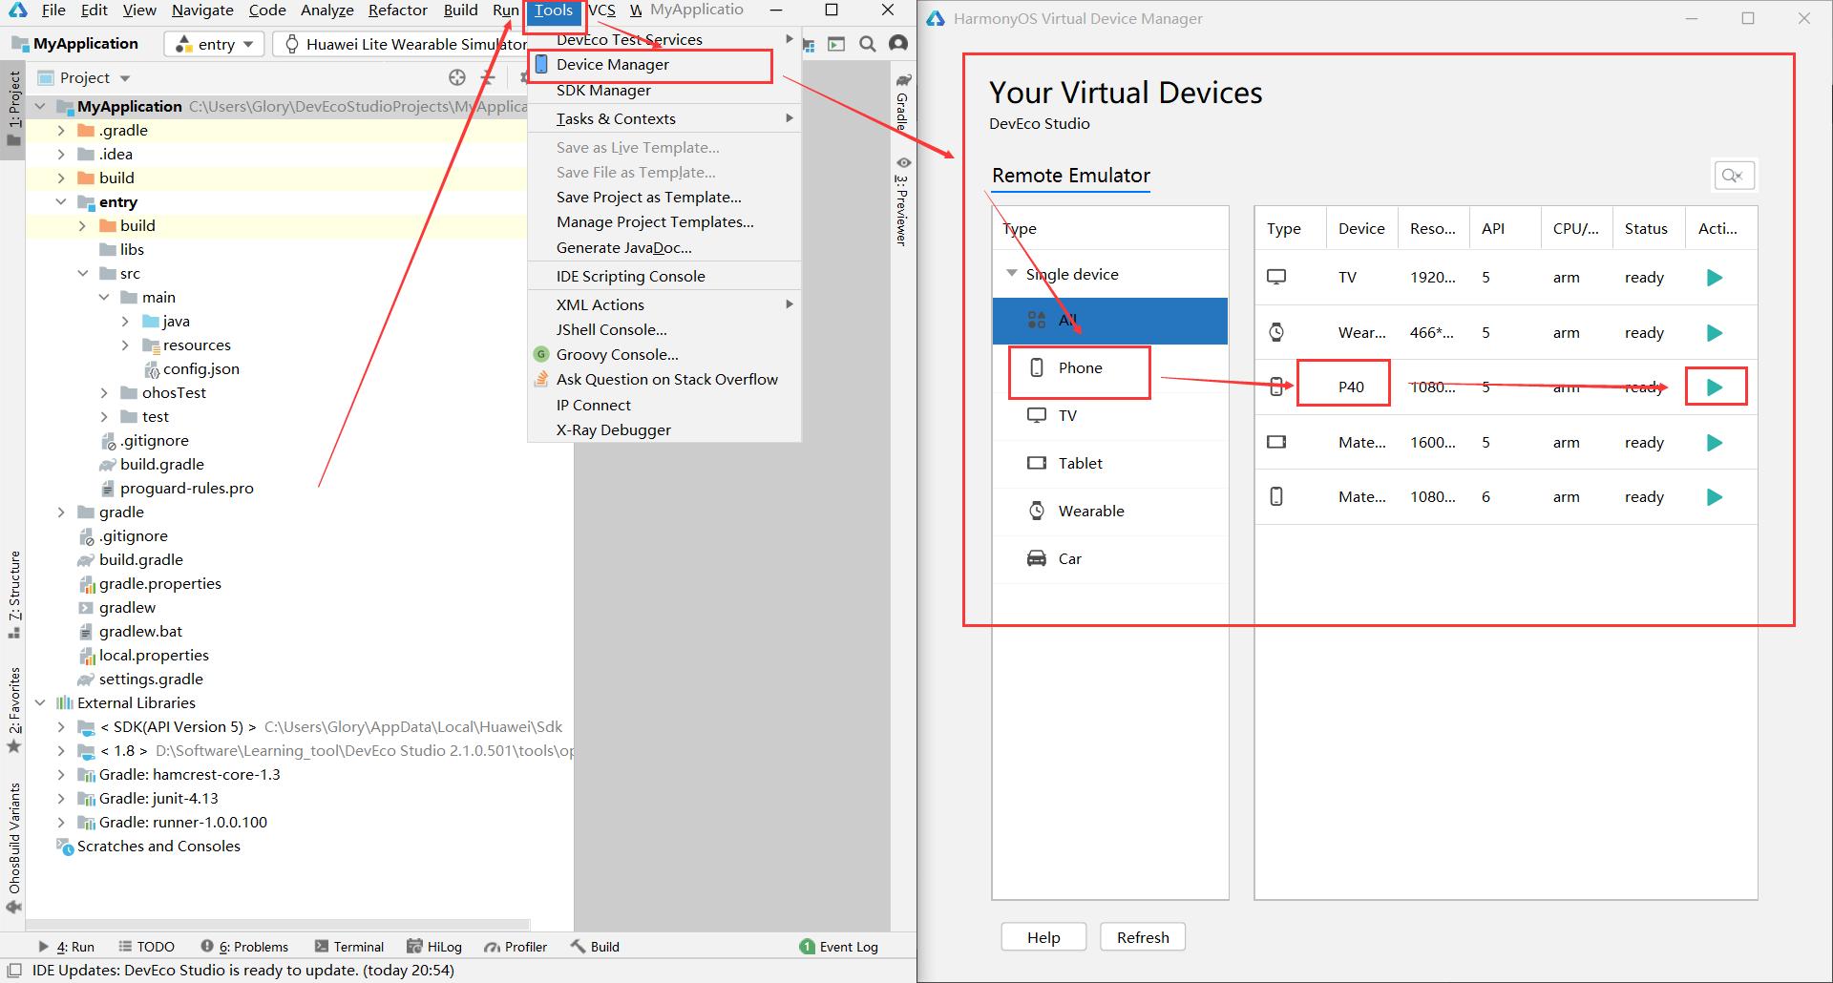Open the Project tool window tab
The width and height of the screenshot is (1833, 983).
[13, 109]
